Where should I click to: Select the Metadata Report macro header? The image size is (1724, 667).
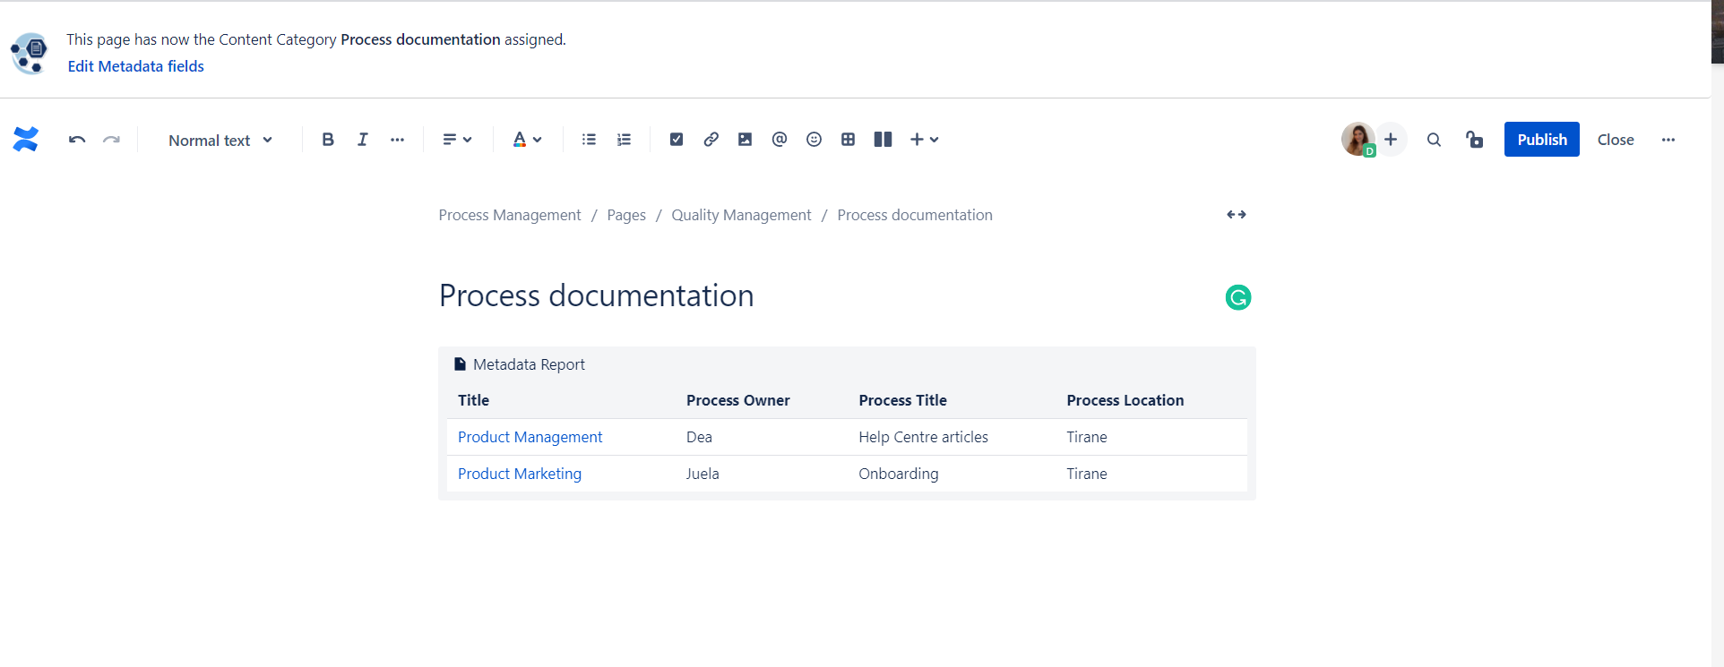[520, 364]
